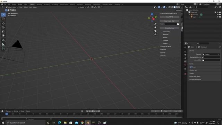
Task: Select the Add Cube tool
Action: [3, 49]
